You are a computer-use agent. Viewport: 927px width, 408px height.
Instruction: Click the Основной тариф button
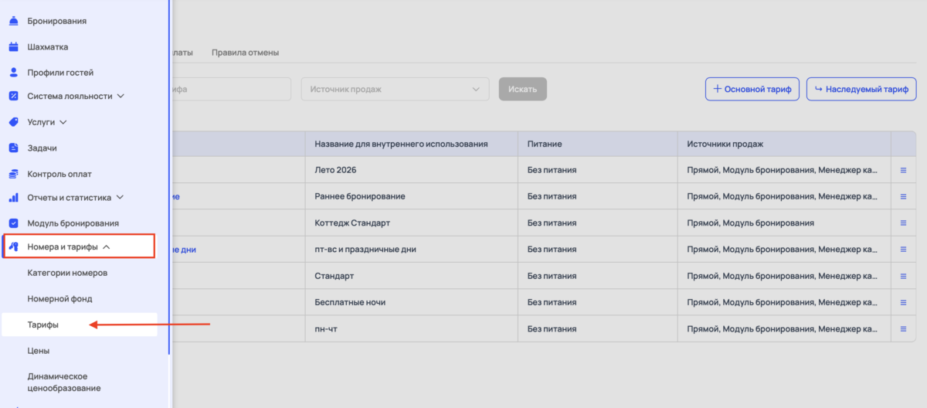[752, 89]
